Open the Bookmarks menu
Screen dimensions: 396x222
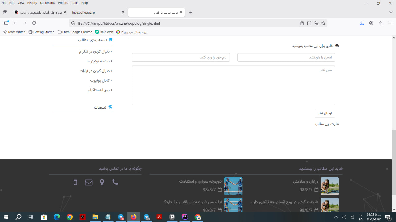[x=47, y=3]
